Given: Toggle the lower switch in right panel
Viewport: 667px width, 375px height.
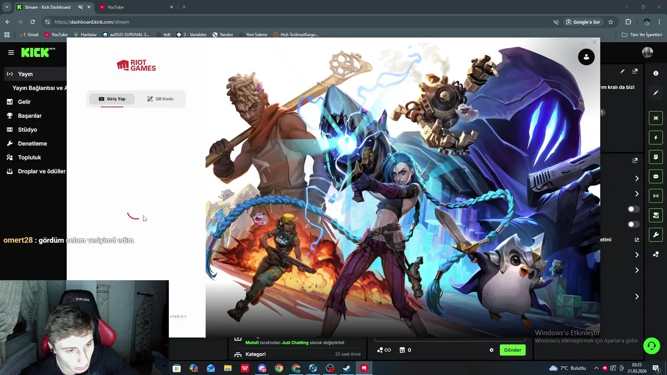Looking at the screenshot, I should 633,224.
